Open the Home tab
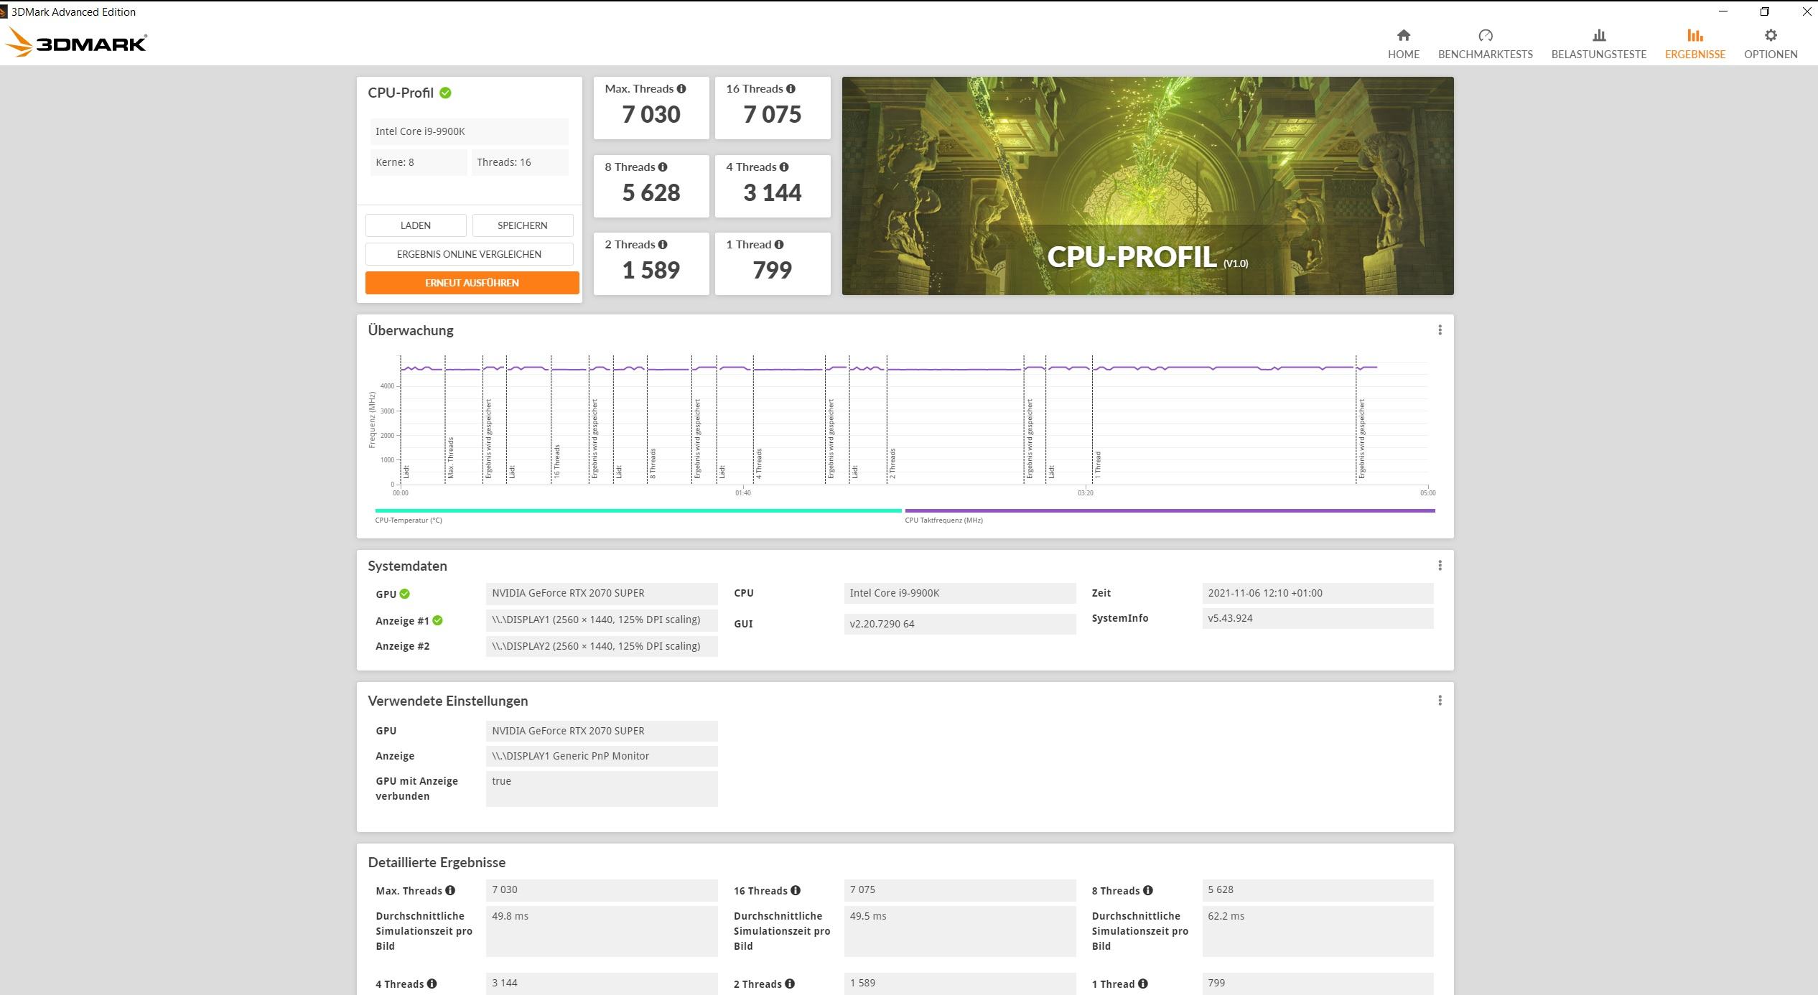Viewport: 1818px width, 995px height. coord(1403,45)
